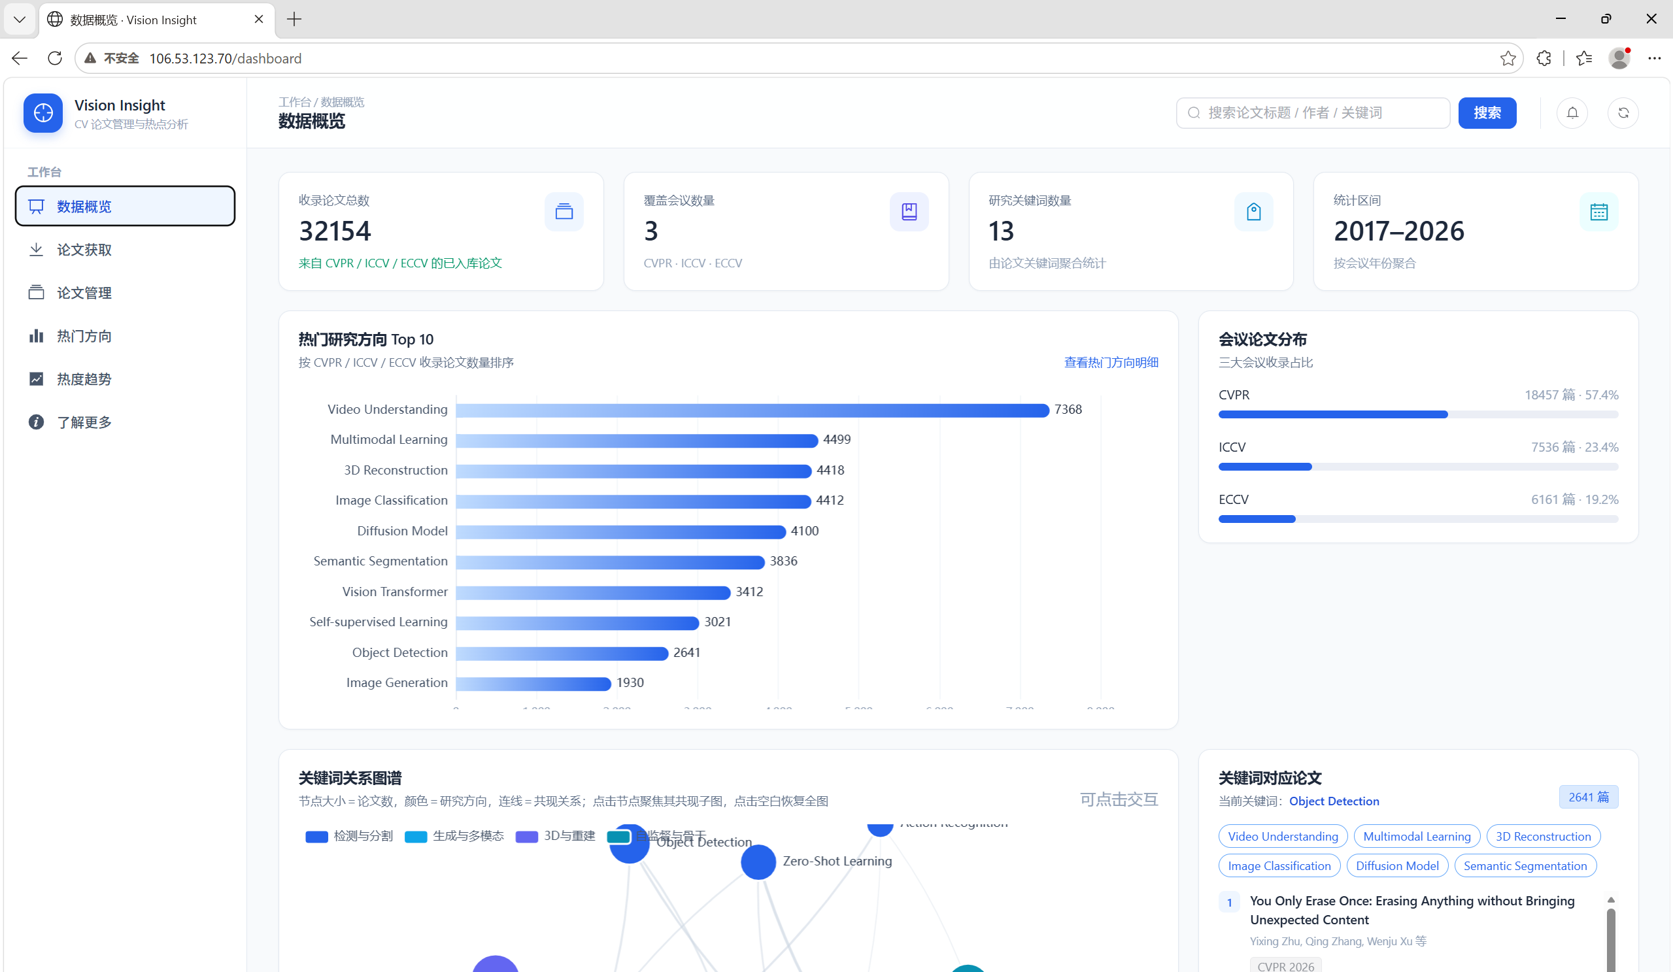Open browser profile avatar

pos(1619,58)
